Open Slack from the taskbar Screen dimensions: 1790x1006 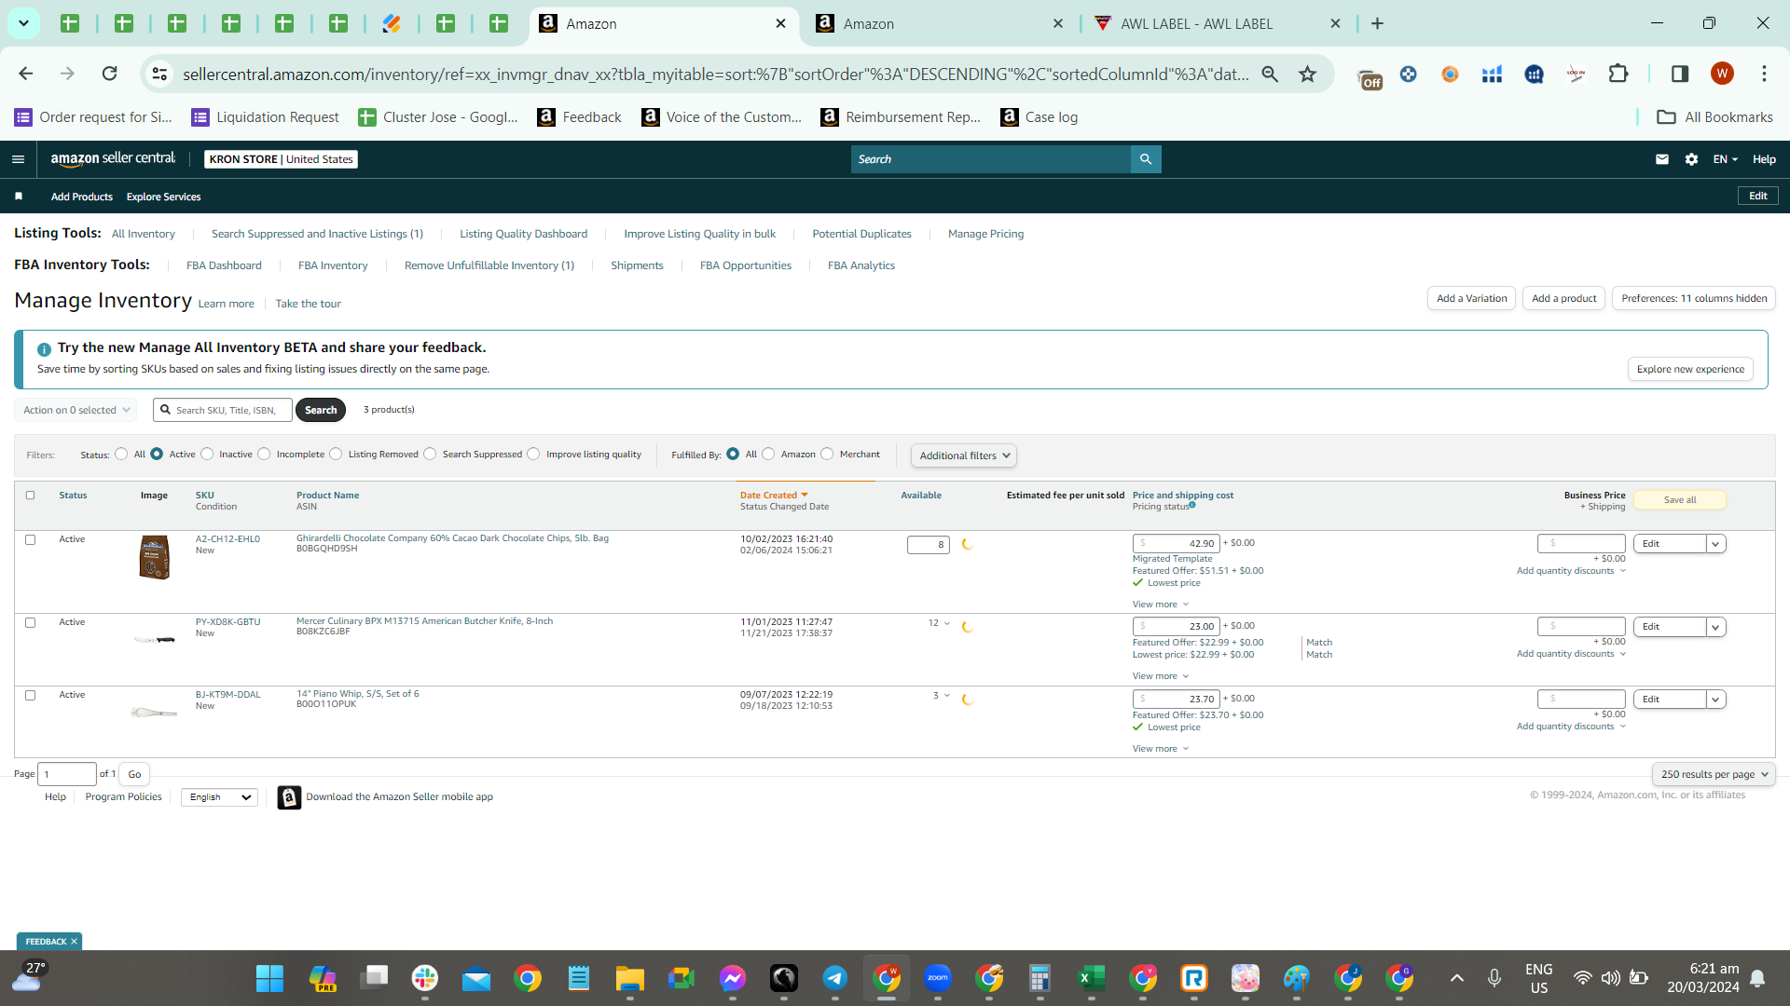pos(425,978)
